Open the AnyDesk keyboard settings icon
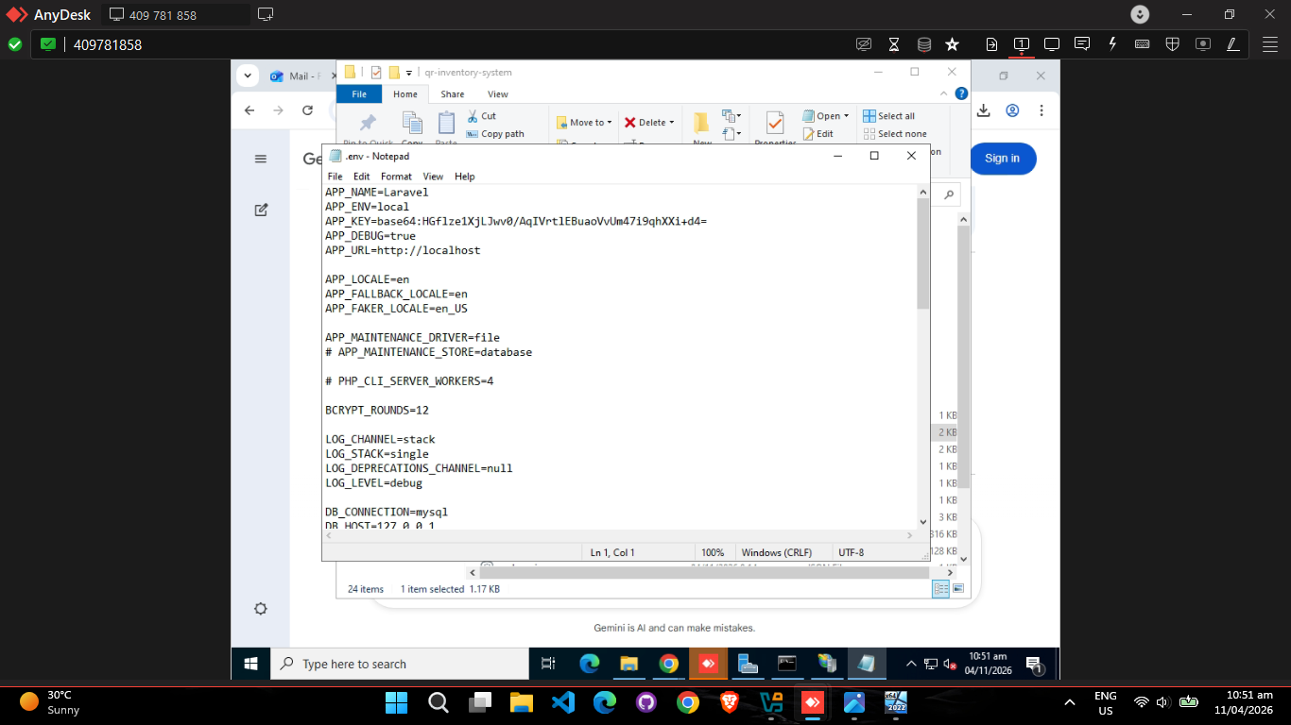This screenshot has width=1291, height=725. (1142, 44)
